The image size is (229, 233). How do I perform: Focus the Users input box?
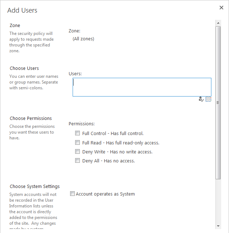142,87
